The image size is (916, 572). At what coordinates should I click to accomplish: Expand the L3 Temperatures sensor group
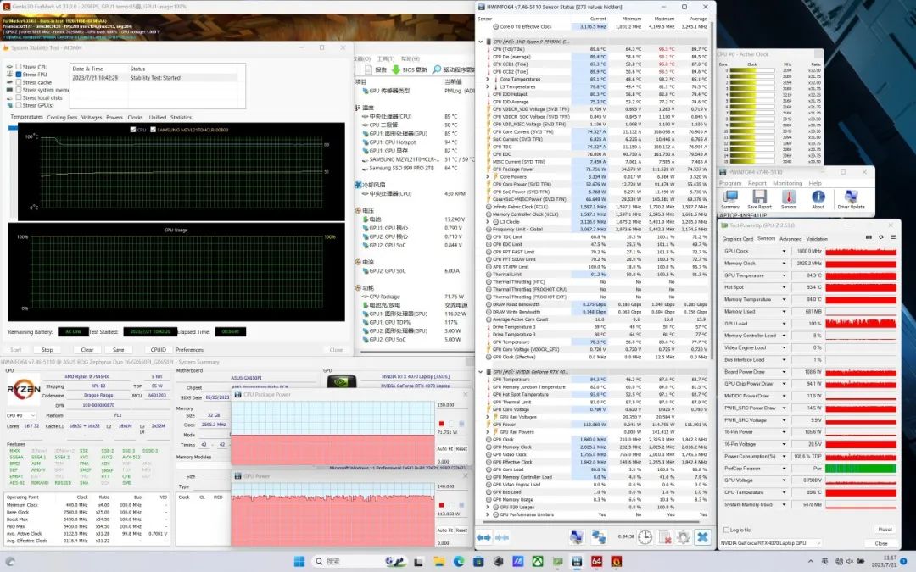pos(488,86)
